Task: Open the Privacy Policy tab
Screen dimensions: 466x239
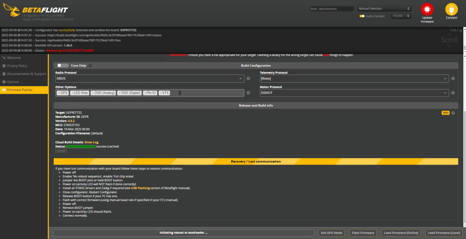Action: pos(24,66)
